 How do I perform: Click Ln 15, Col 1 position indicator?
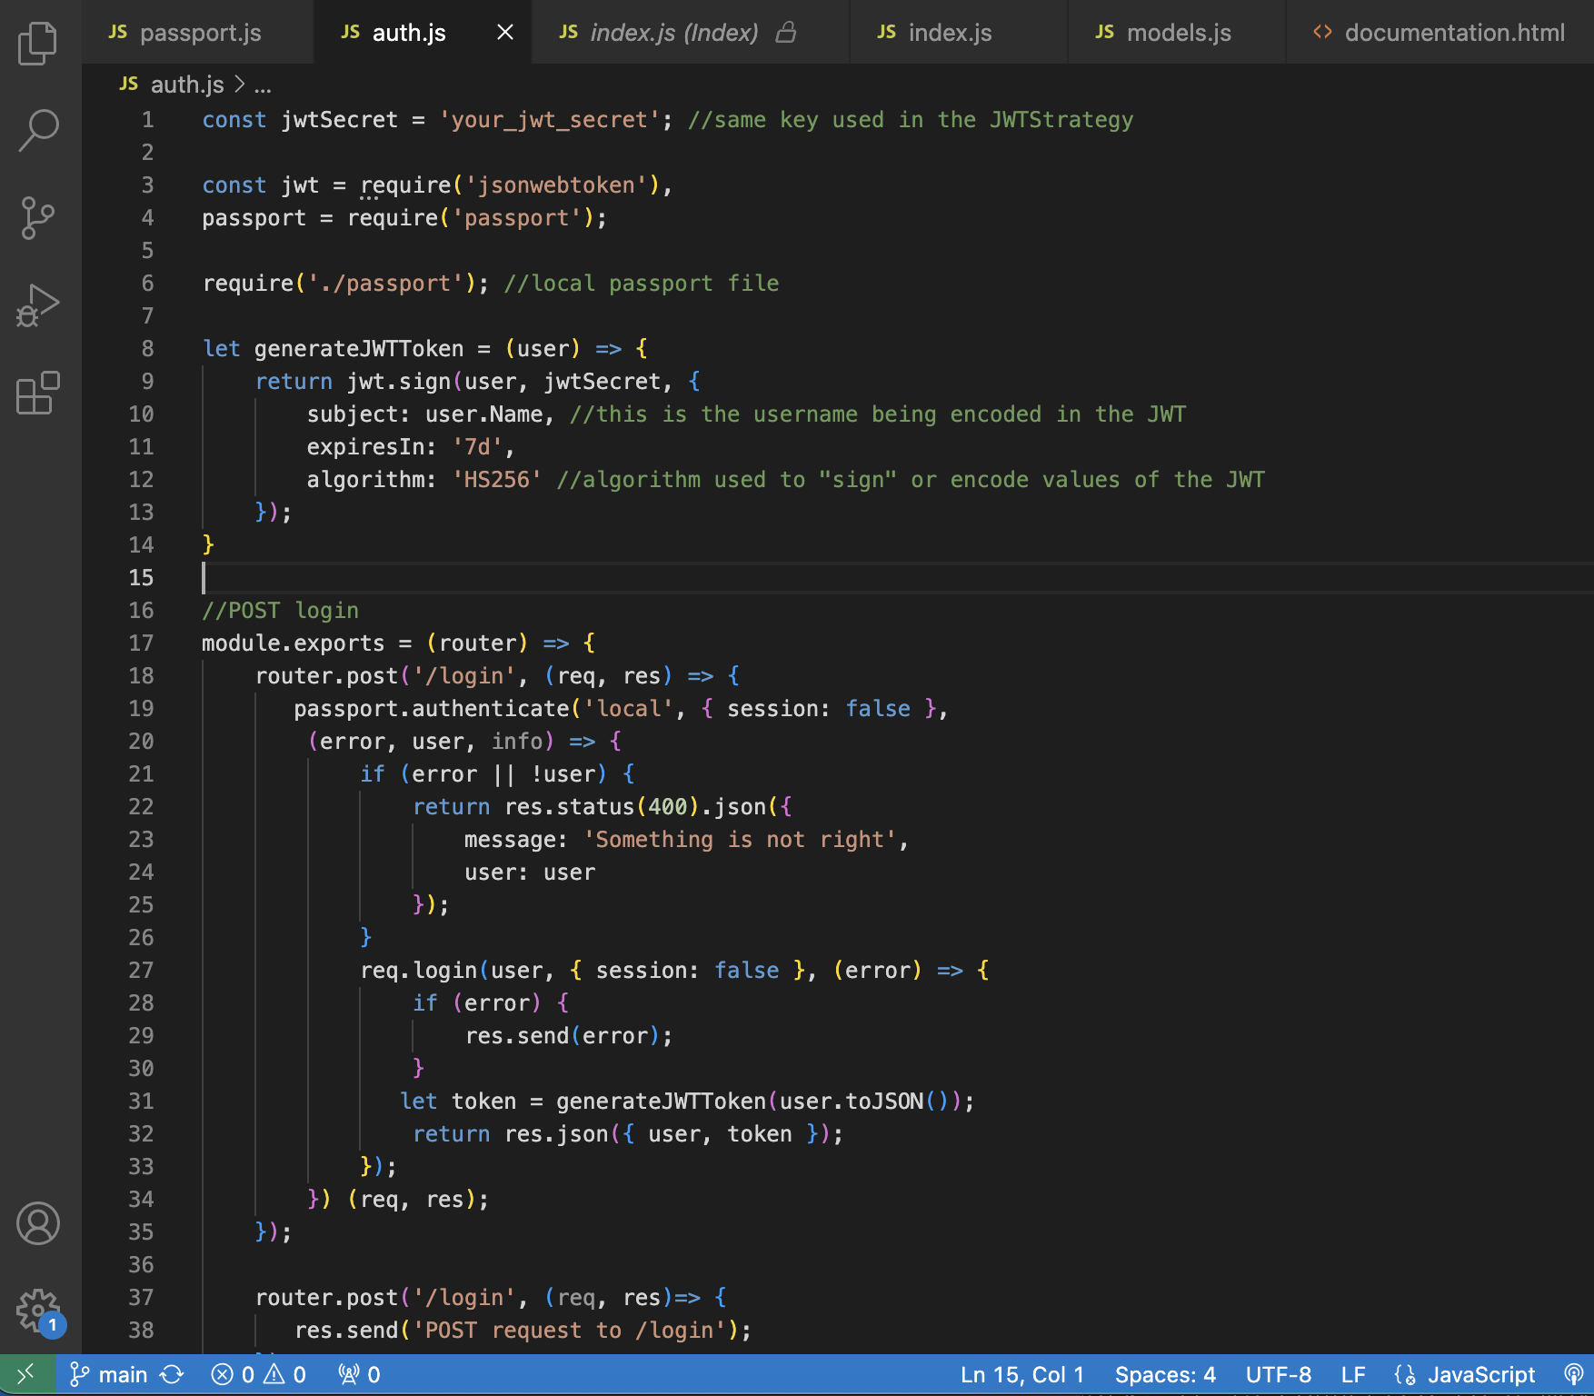pos(1021,1374)
